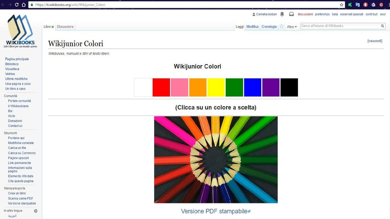Go to Pagina principale
The height and width of the screenshot is (219, 390).
pyautogui.click(x=17, y=59)
